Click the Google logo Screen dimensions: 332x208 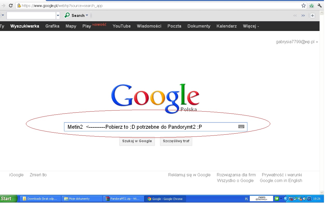pyautogui.click(x=155, y=98)
